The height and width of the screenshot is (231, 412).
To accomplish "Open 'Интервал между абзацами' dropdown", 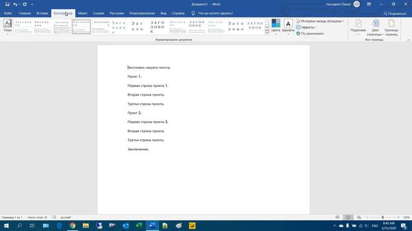I will point(320,21).
